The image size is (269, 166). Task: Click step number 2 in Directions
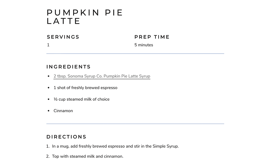pos(48,156)
